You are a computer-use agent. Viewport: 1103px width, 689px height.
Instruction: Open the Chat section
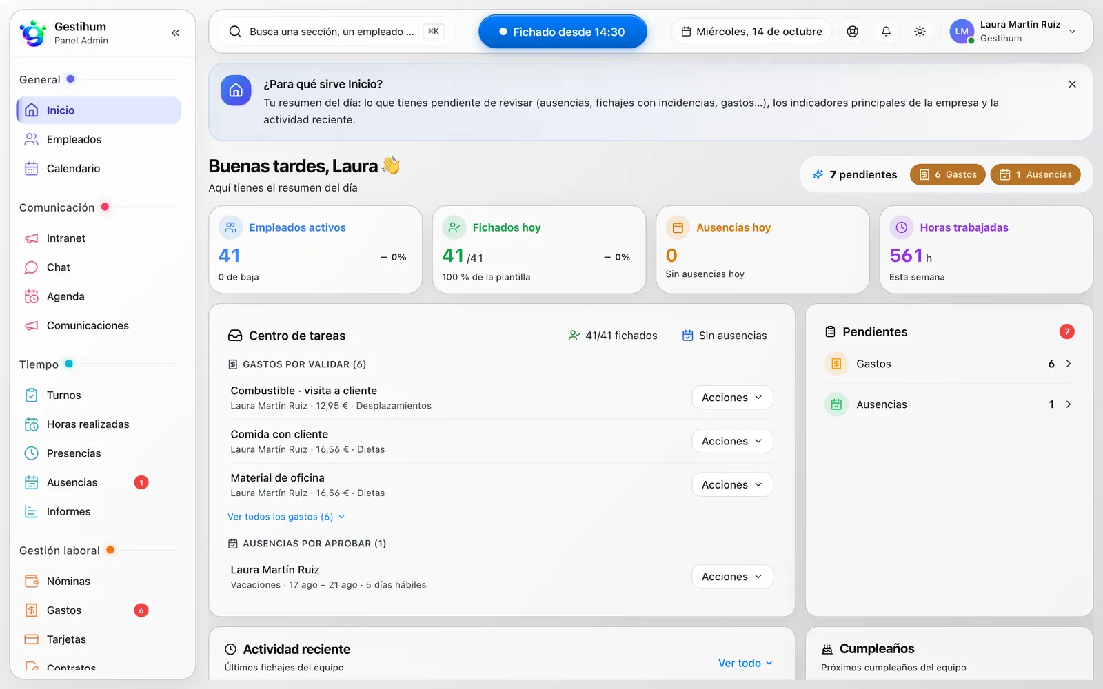coord(99,267)
